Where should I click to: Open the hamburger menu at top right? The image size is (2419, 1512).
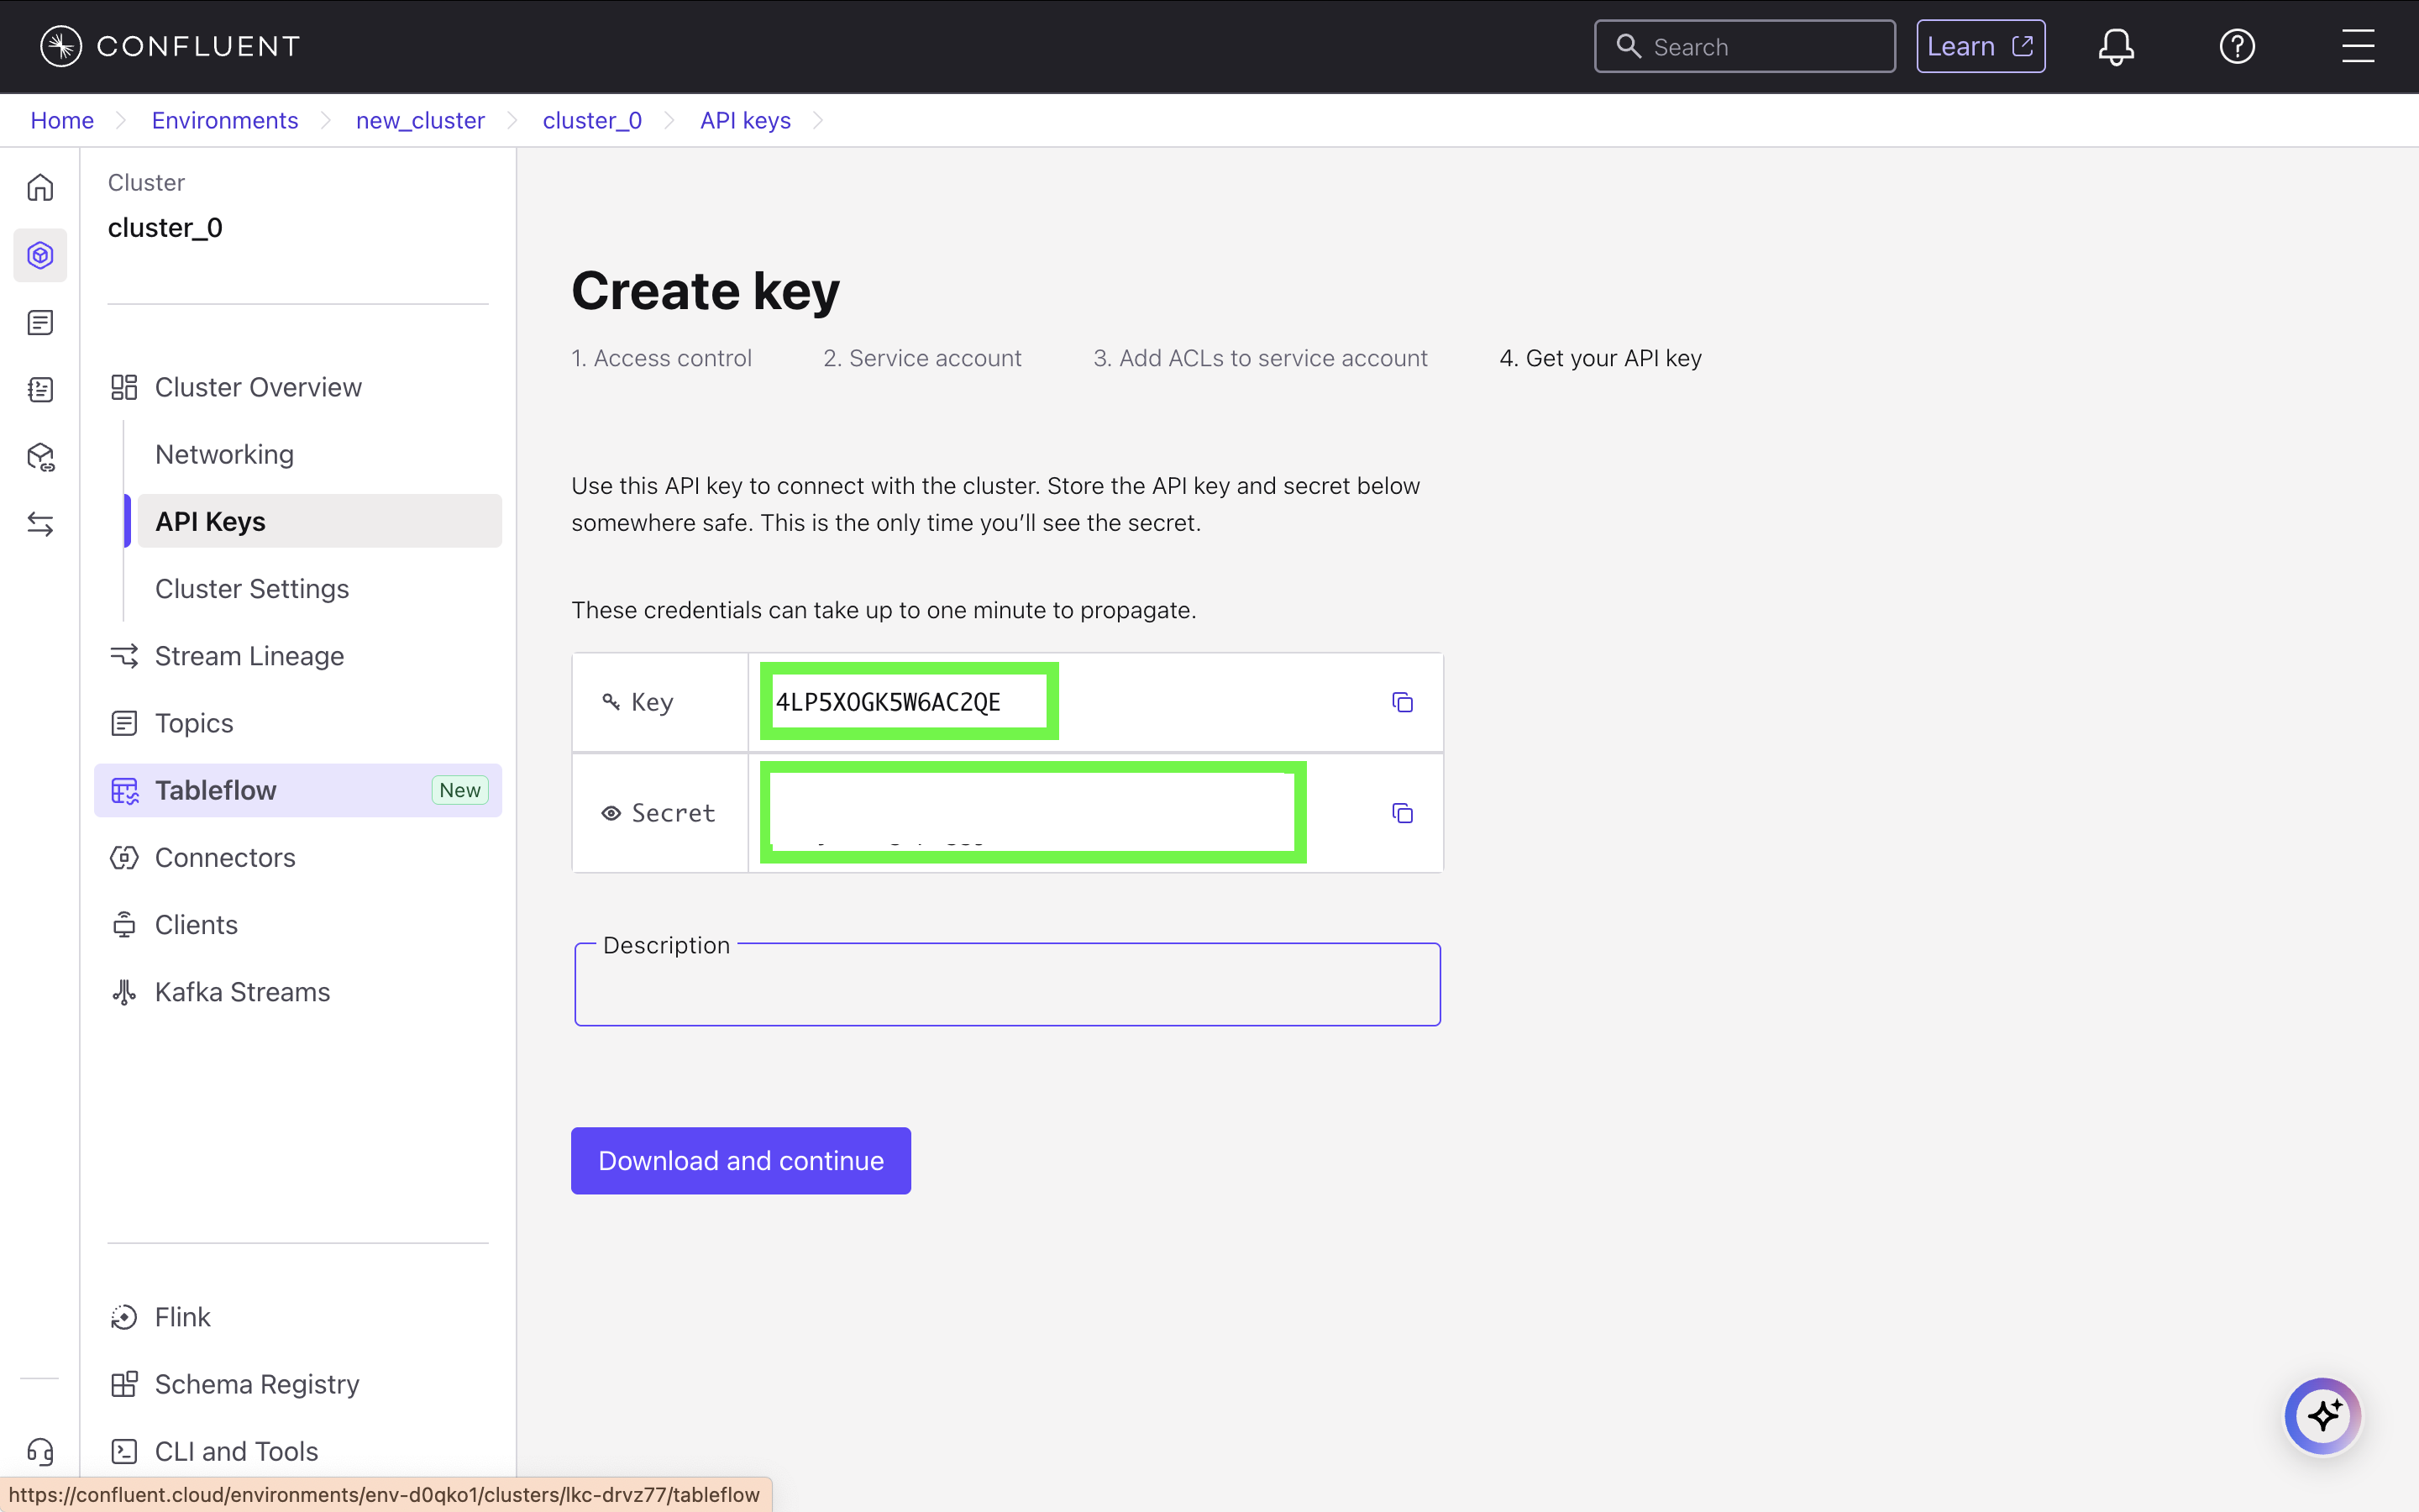pyautogui.click(x=2358, y=45)
